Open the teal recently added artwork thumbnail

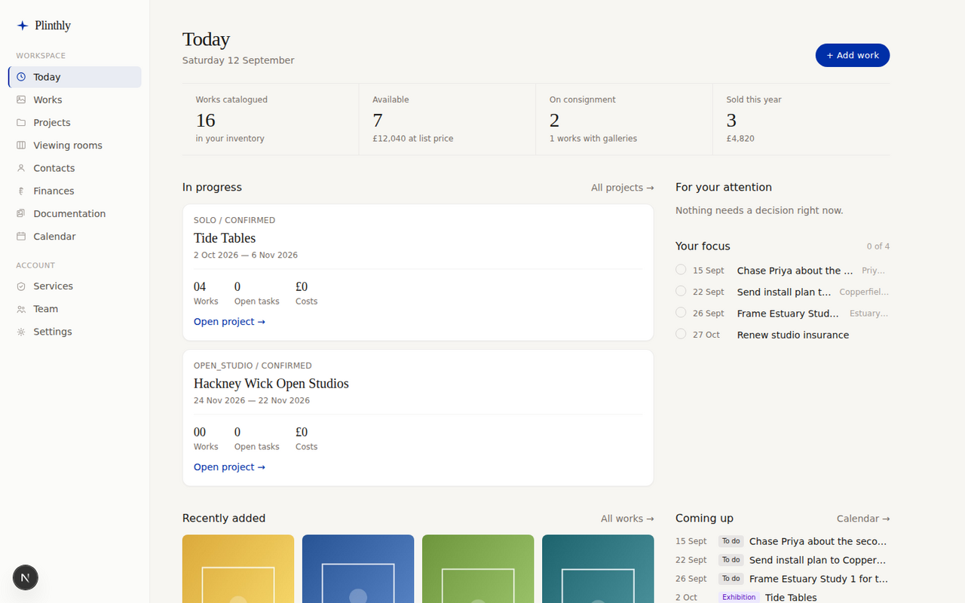(x=598, y=569)
